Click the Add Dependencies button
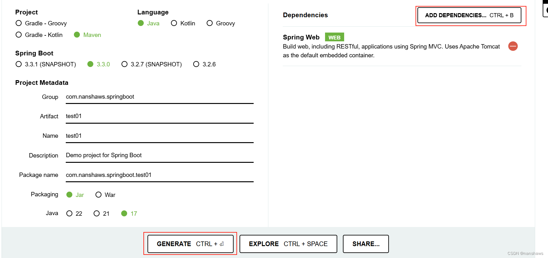This screenshot has width=548, height=258. (469, 15)
